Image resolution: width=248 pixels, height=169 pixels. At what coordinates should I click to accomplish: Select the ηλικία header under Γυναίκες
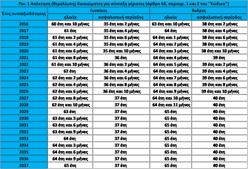pyautogui.click(x=70, y=17)
